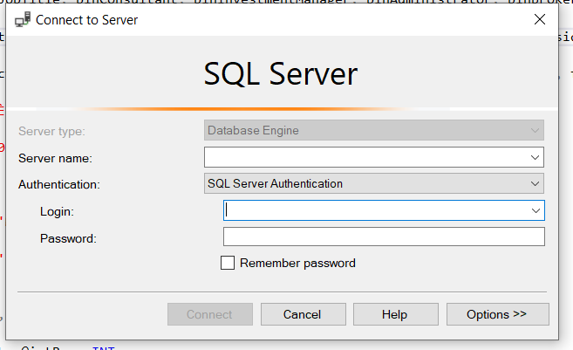This screenshot has height=350, width=573.
Task: Click into the Server name field
Action: [x=374, y=157]
